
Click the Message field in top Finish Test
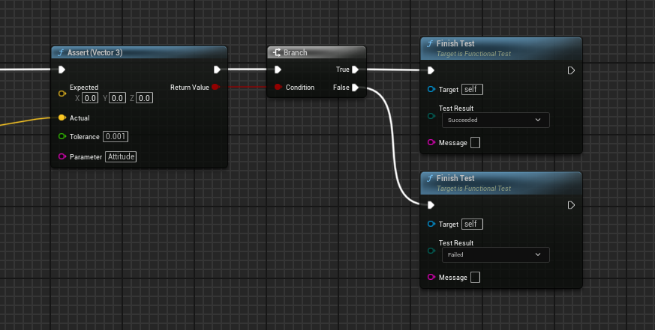[x=475, y=143]
